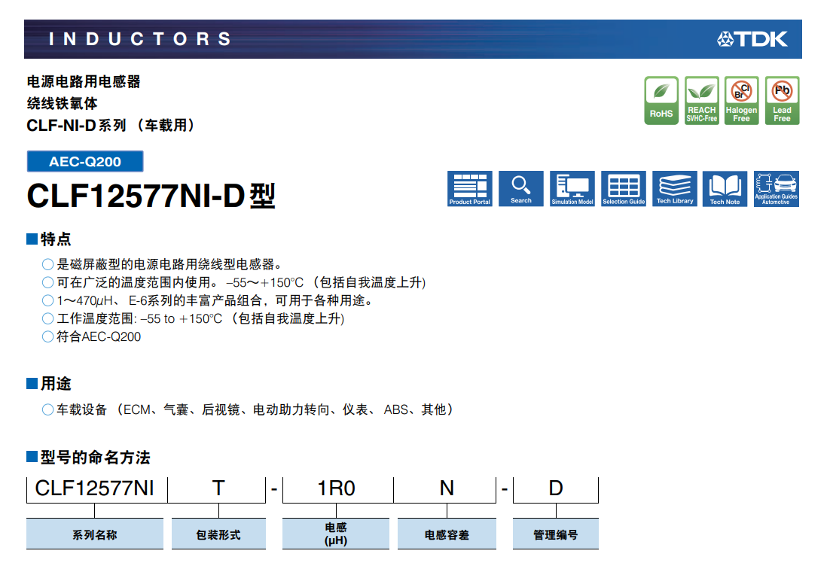The image size is (830, 569).
Task: Click the RoHS compliance badge
Action: [661, 100]
